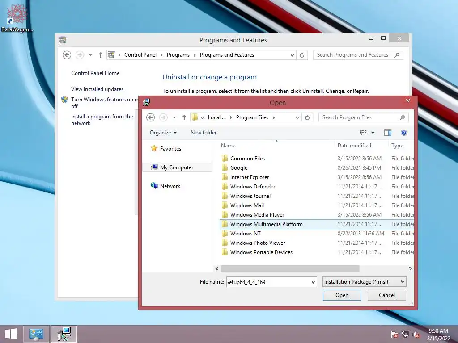Click the Back arrow in Open dialog
This screenshot has height=343, width=458.
(x=150, y=117)
